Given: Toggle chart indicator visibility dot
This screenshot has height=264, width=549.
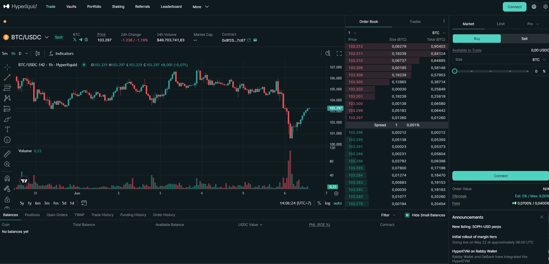Looking at the screenshot, I should tap(84, 65).
